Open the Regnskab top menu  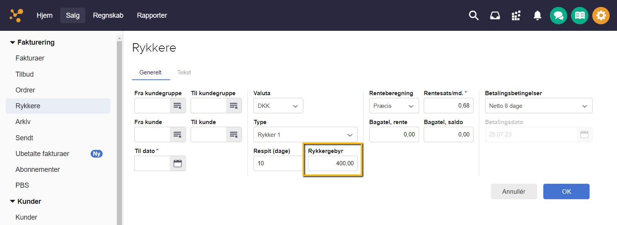tap(108, 15)
